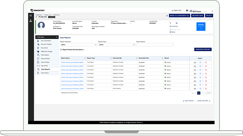Click the red delete icon in the Paran Saxena row
243x136 pixels.
(x=206, y=88)
